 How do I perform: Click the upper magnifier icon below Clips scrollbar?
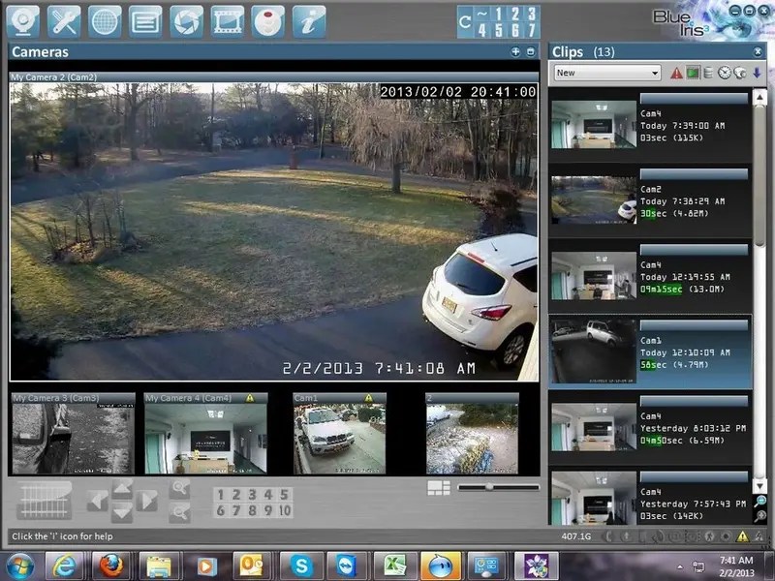coord(760,502)
